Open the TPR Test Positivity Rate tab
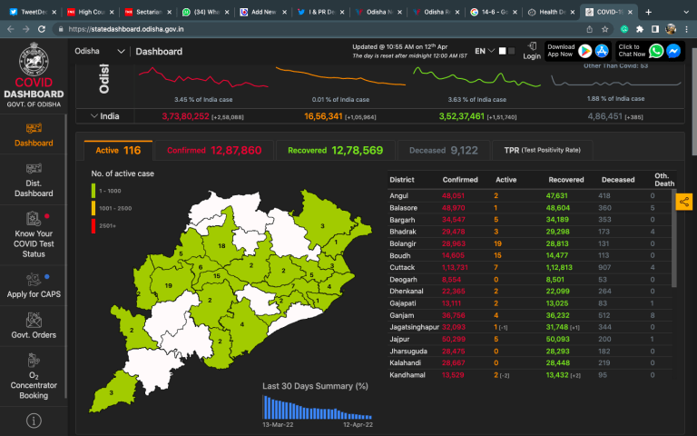This screenshot has height=436, width=697. (x=542, y=151)
